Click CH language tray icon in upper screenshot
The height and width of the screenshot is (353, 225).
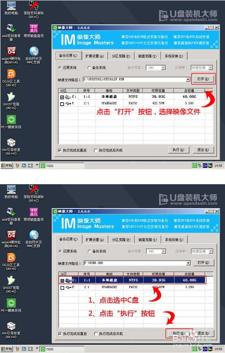tap(205, 166)
